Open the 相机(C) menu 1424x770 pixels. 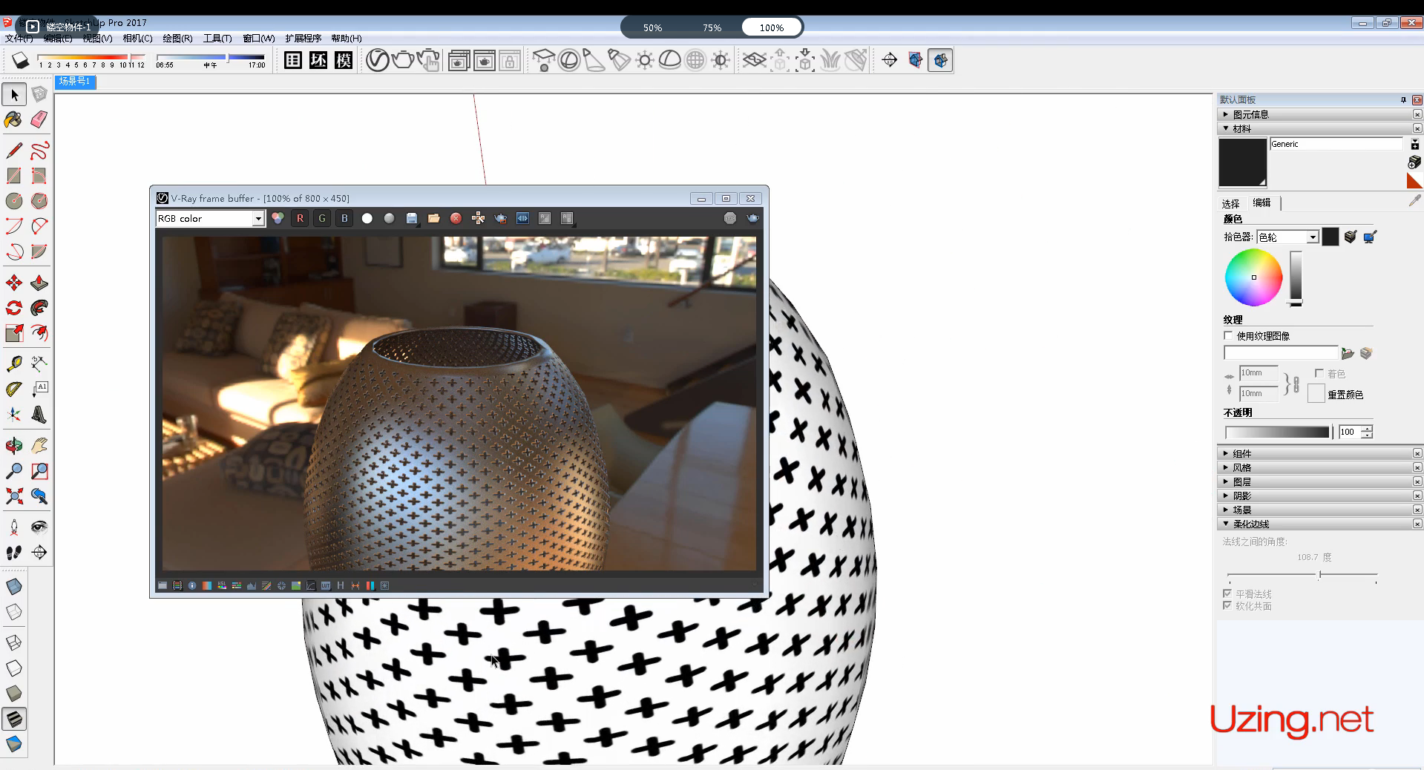(x=137, y=38)
